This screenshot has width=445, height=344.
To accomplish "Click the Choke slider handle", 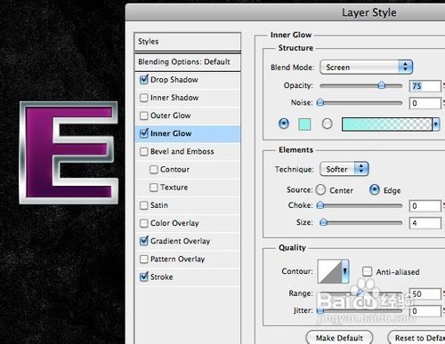I will click(320, 205).
